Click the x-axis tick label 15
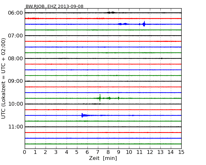206x165 pixels. pos(181,152)
